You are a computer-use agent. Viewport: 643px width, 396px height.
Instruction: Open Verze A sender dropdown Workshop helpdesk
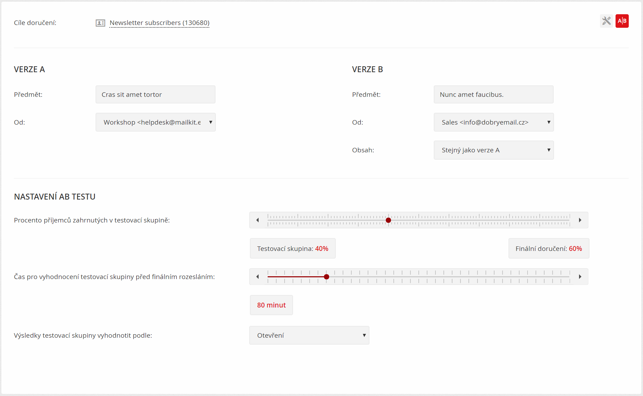pos(155,122)
